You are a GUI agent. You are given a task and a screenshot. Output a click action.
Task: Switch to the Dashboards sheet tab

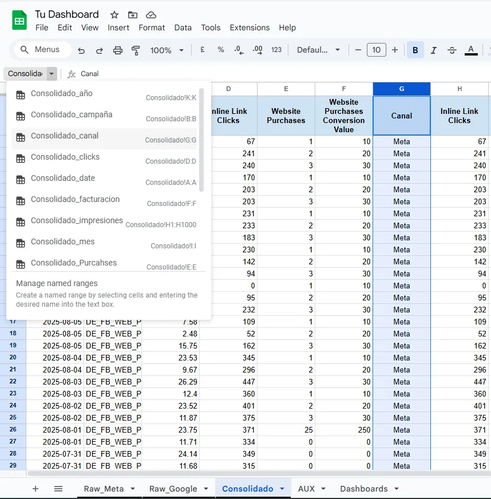click(363, 489)
